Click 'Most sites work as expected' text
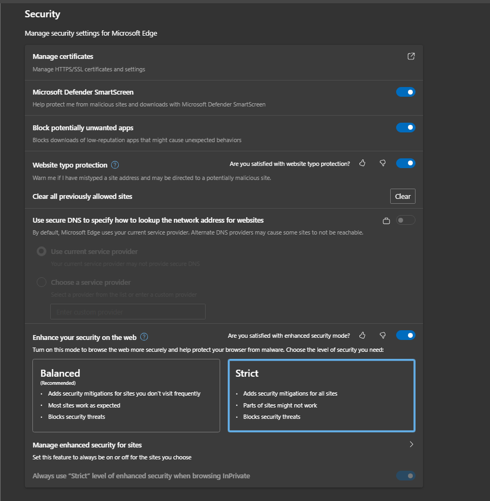Screen dimensions: 490x501 point(84,405)
